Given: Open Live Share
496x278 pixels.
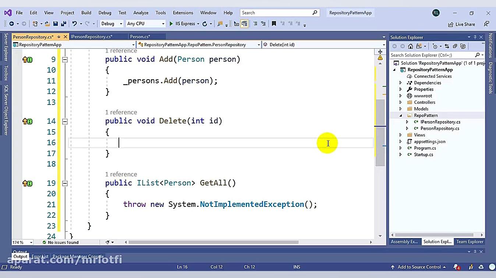Looking at the screenshot, I should (461, 24).
